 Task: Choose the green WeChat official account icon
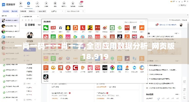tap(46, 28)
